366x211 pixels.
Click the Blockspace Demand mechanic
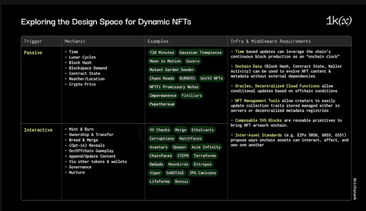pyautogui.click(x=88, y=68)
